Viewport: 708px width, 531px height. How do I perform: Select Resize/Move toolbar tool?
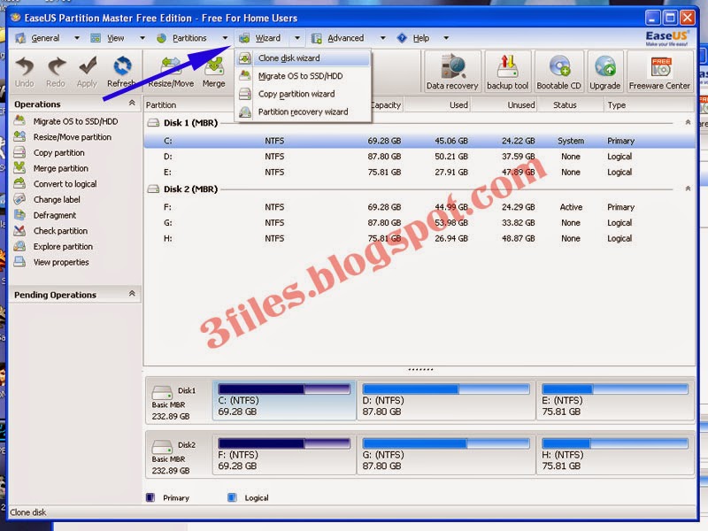coord(171,73)
